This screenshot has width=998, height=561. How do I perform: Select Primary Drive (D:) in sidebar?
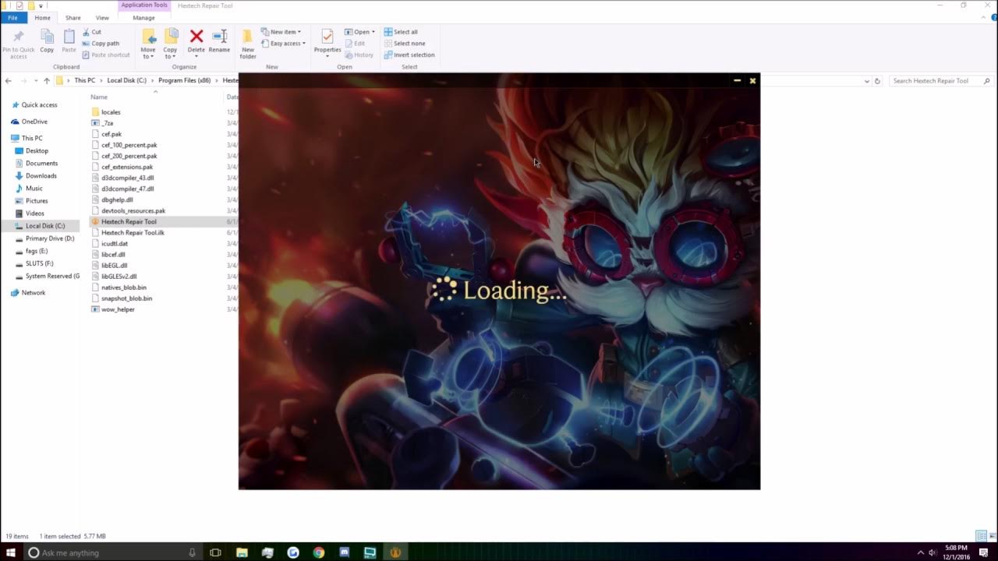(50, 238)
